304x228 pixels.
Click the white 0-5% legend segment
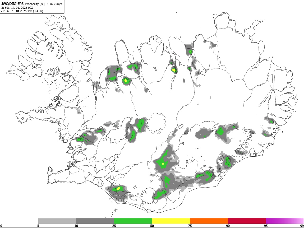(19, 221)
